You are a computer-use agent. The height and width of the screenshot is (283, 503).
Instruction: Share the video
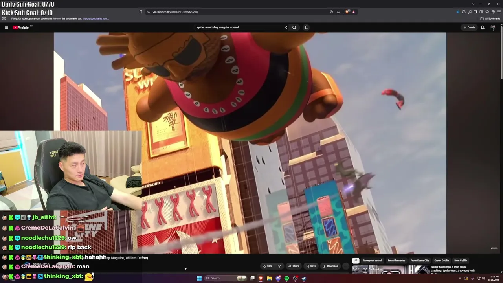coord(294,266)
